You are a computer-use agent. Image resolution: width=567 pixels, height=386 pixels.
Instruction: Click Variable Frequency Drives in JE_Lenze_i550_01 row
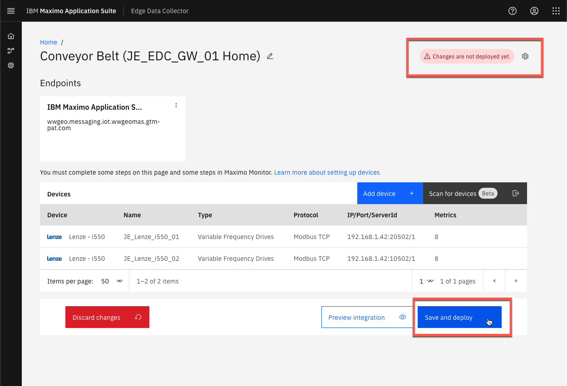point(236,237)
